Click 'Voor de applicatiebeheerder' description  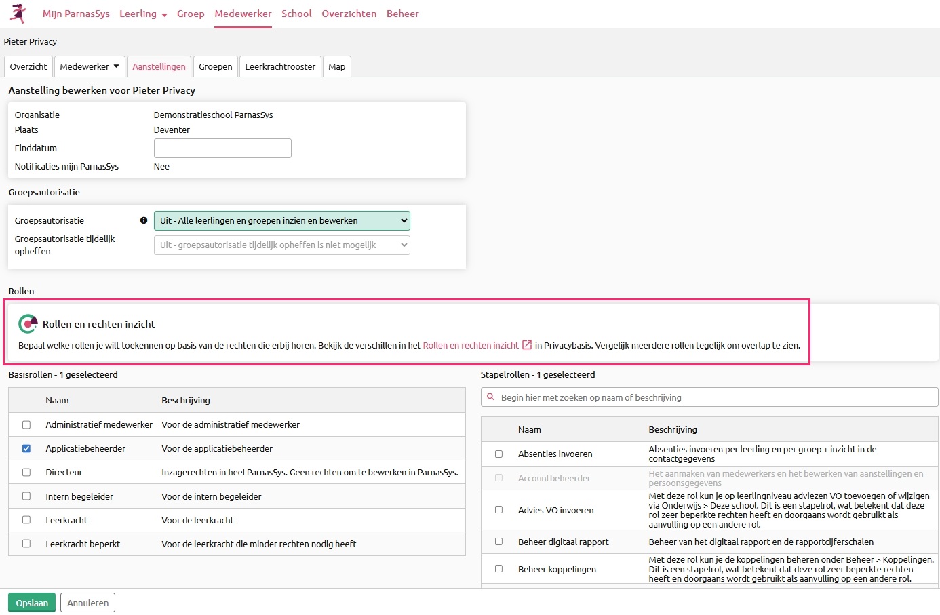coord(217,448)
